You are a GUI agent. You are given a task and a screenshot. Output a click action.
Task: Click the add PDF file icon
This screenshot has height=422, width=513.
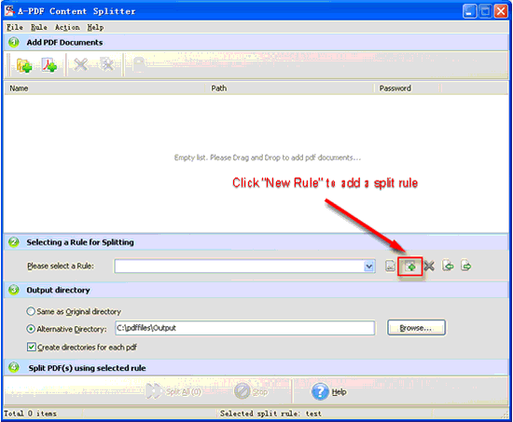pos(49,65)
